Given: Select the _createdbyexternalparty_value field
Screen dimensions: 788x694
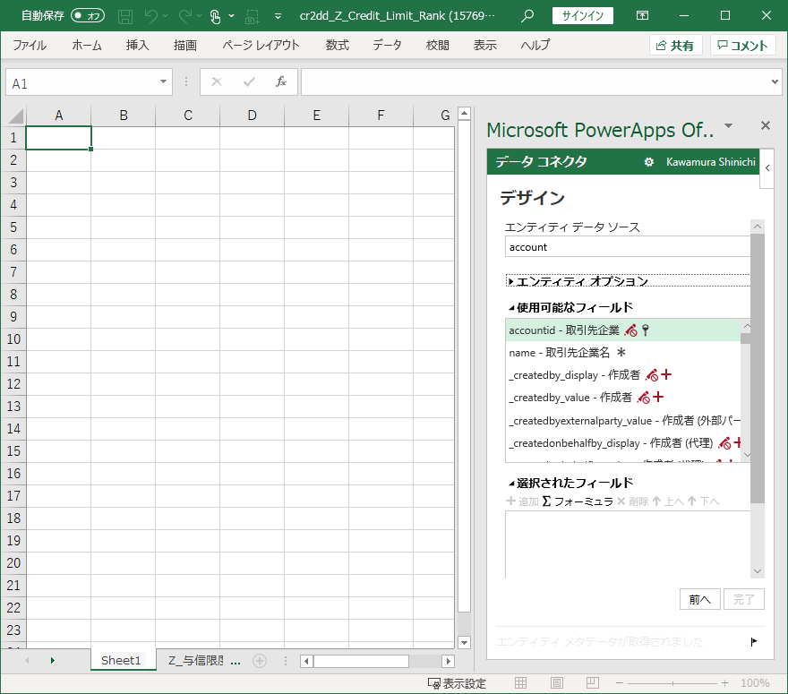Looking at the screenshot, I should [622, 421].
